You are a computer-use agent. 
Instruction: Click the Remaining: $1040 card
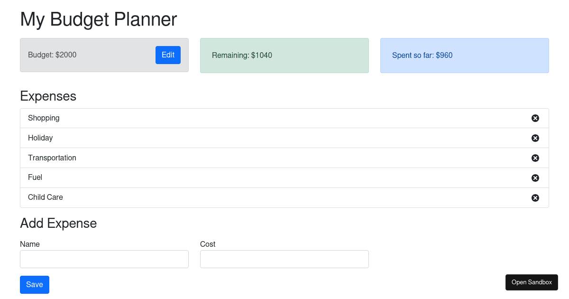284,55
